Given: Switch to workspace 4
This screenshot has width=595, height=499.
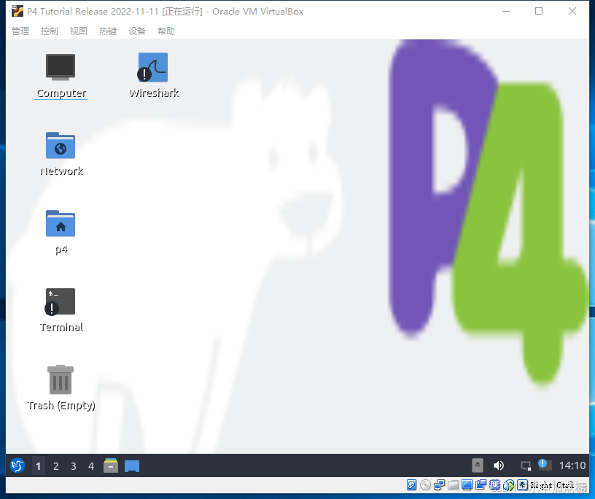Looking at the screenshot, I should tap(91, 466).
